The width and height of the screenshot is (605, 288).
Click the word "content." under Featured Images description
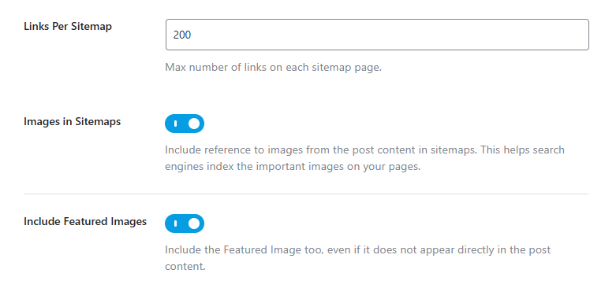pyautogui.click(x=185, y=267)
